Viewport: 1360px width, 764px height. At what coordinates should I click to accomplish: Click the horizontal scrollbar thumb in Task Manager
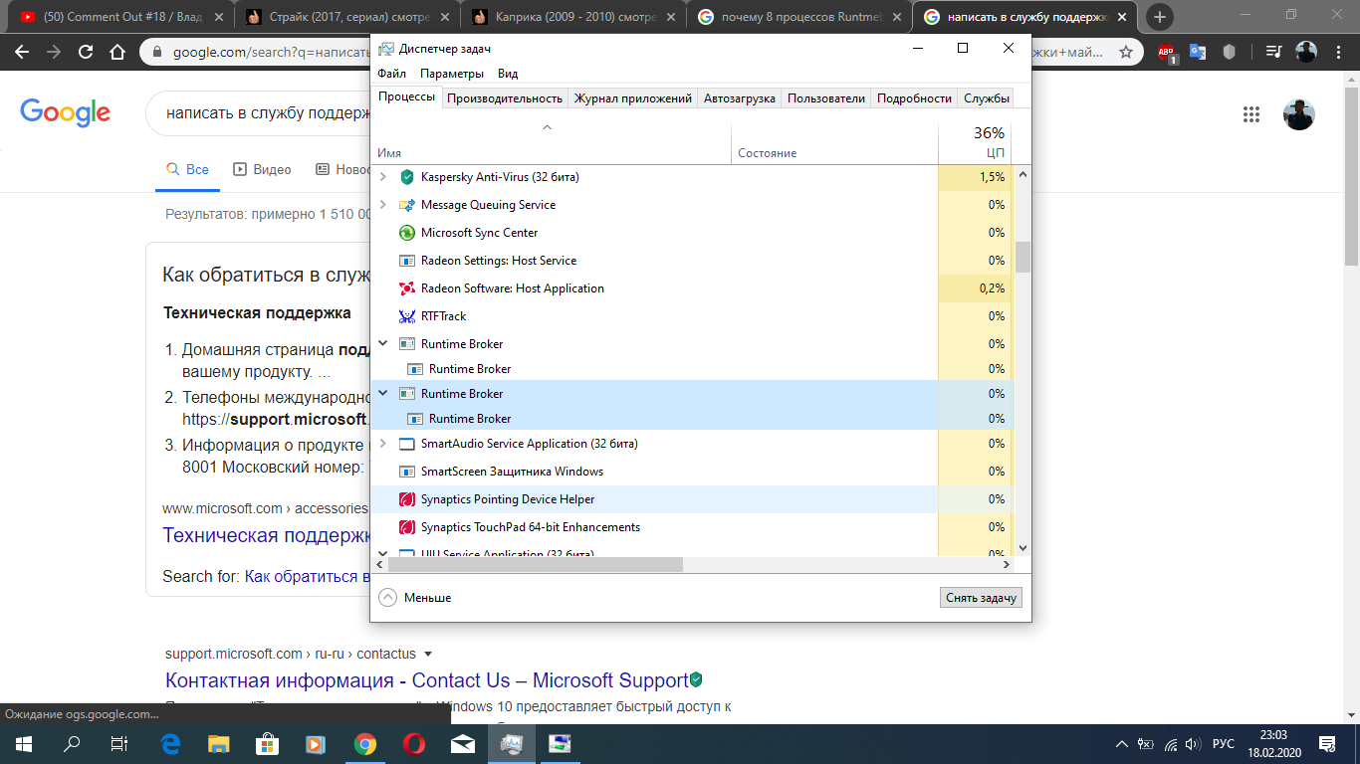point(536,564)
